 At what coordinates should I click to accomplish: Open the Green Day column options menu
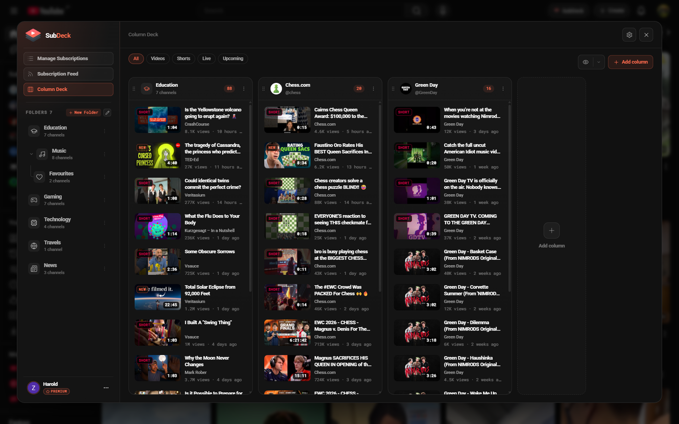tap(503, 89)
